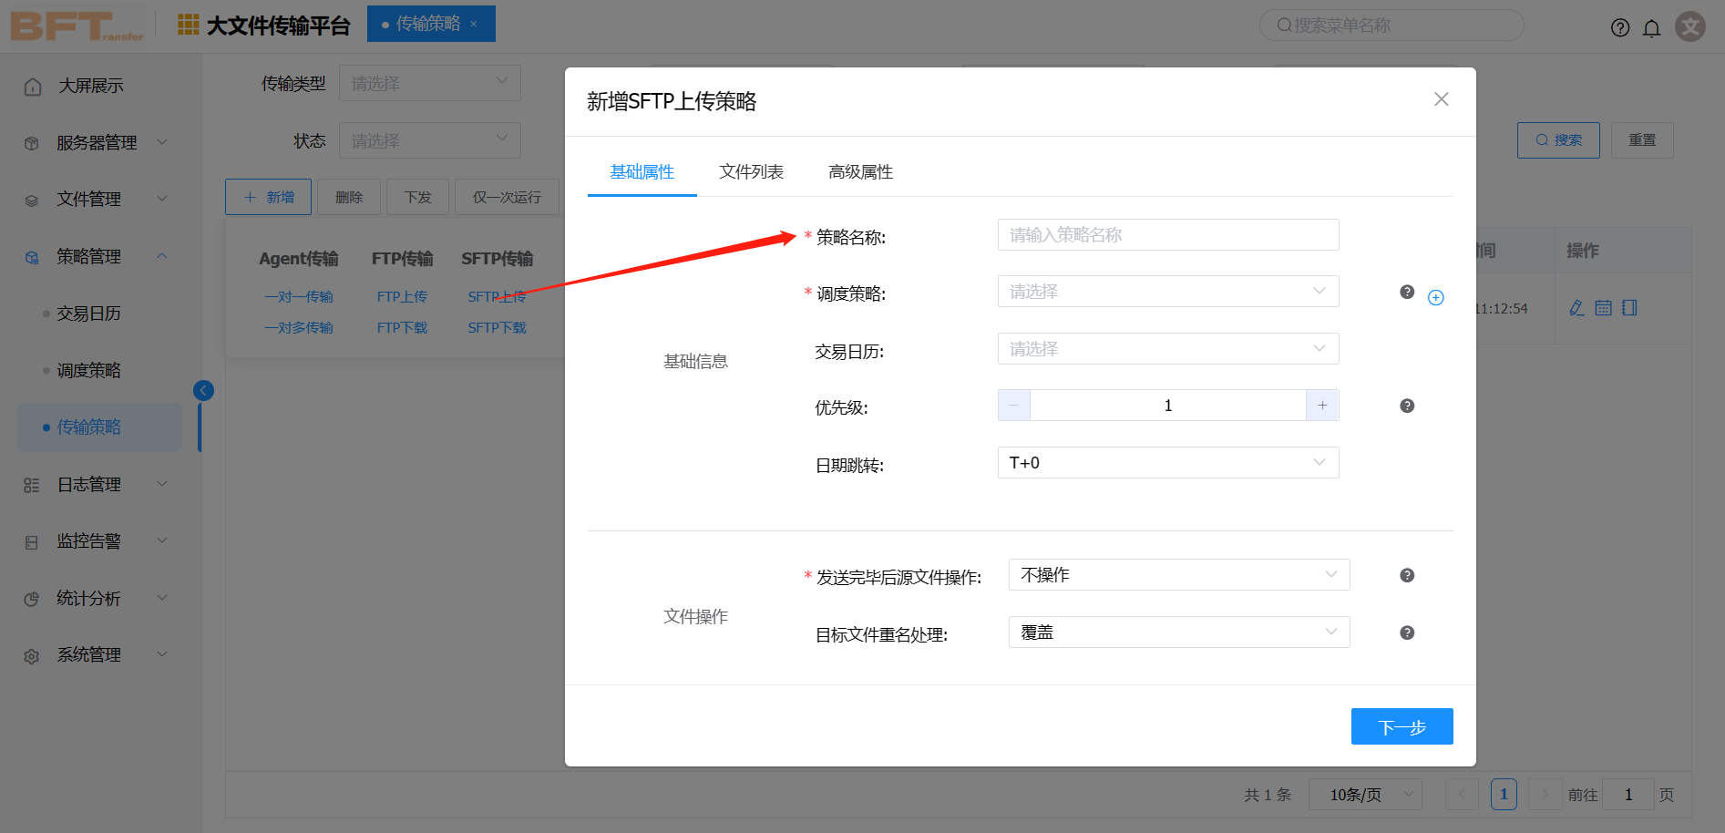Click help icon next to 优先级 stepper

coord(1407,406)
